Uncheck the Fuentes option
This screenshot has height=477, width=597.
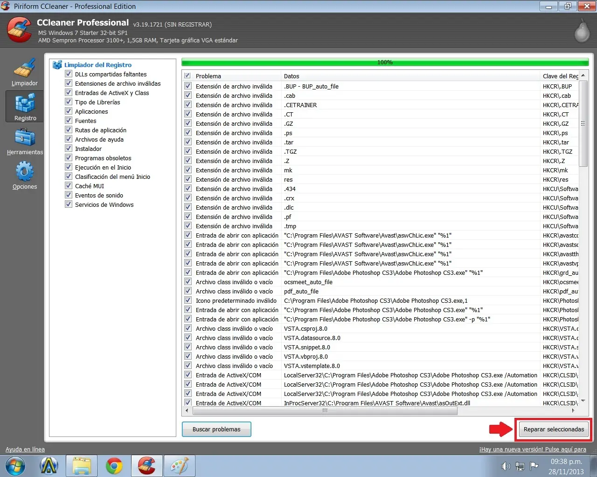pyautogui.click(x=69, y=121)
